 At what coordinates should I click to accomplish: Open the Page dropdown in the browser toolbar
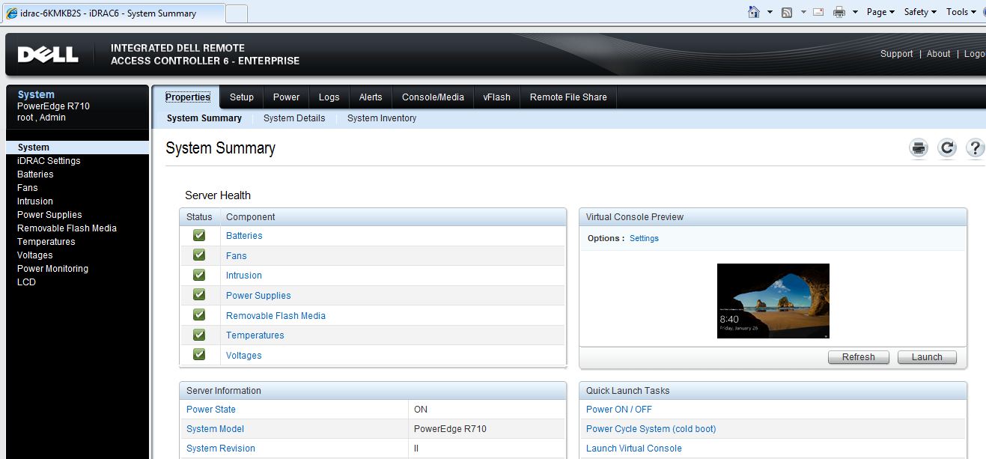point(878,11)
